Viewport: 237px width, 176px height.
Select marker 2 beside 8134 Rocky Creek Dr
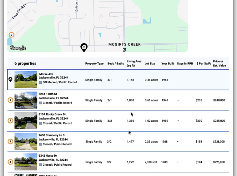[x=10, y=121]
